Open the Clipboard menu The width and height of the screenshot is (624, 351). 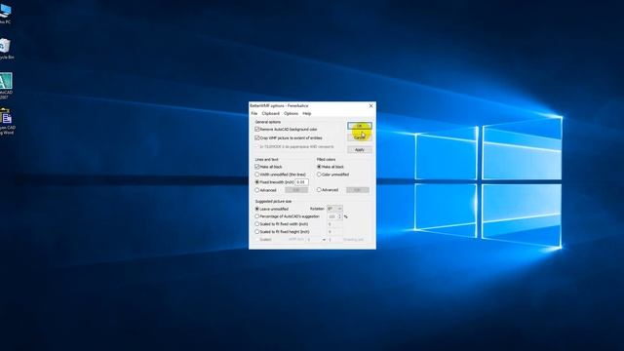pyautogui.click(x=271, y=114)
